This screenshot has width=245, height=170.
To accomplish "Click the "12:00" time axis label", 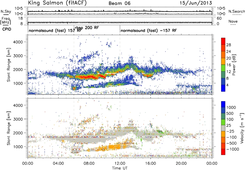I will [120, 164].
